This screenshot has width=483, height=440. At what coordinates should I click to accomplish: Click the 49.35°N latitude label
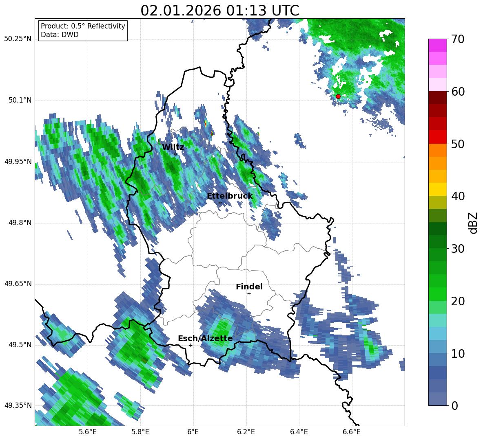pyautogui.click(x=18, y=405)
